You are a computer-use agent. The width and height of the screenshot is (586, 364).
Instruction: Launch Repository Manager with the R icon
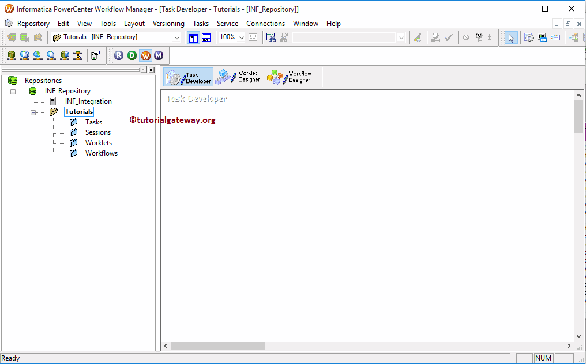(x=119, y=55)
